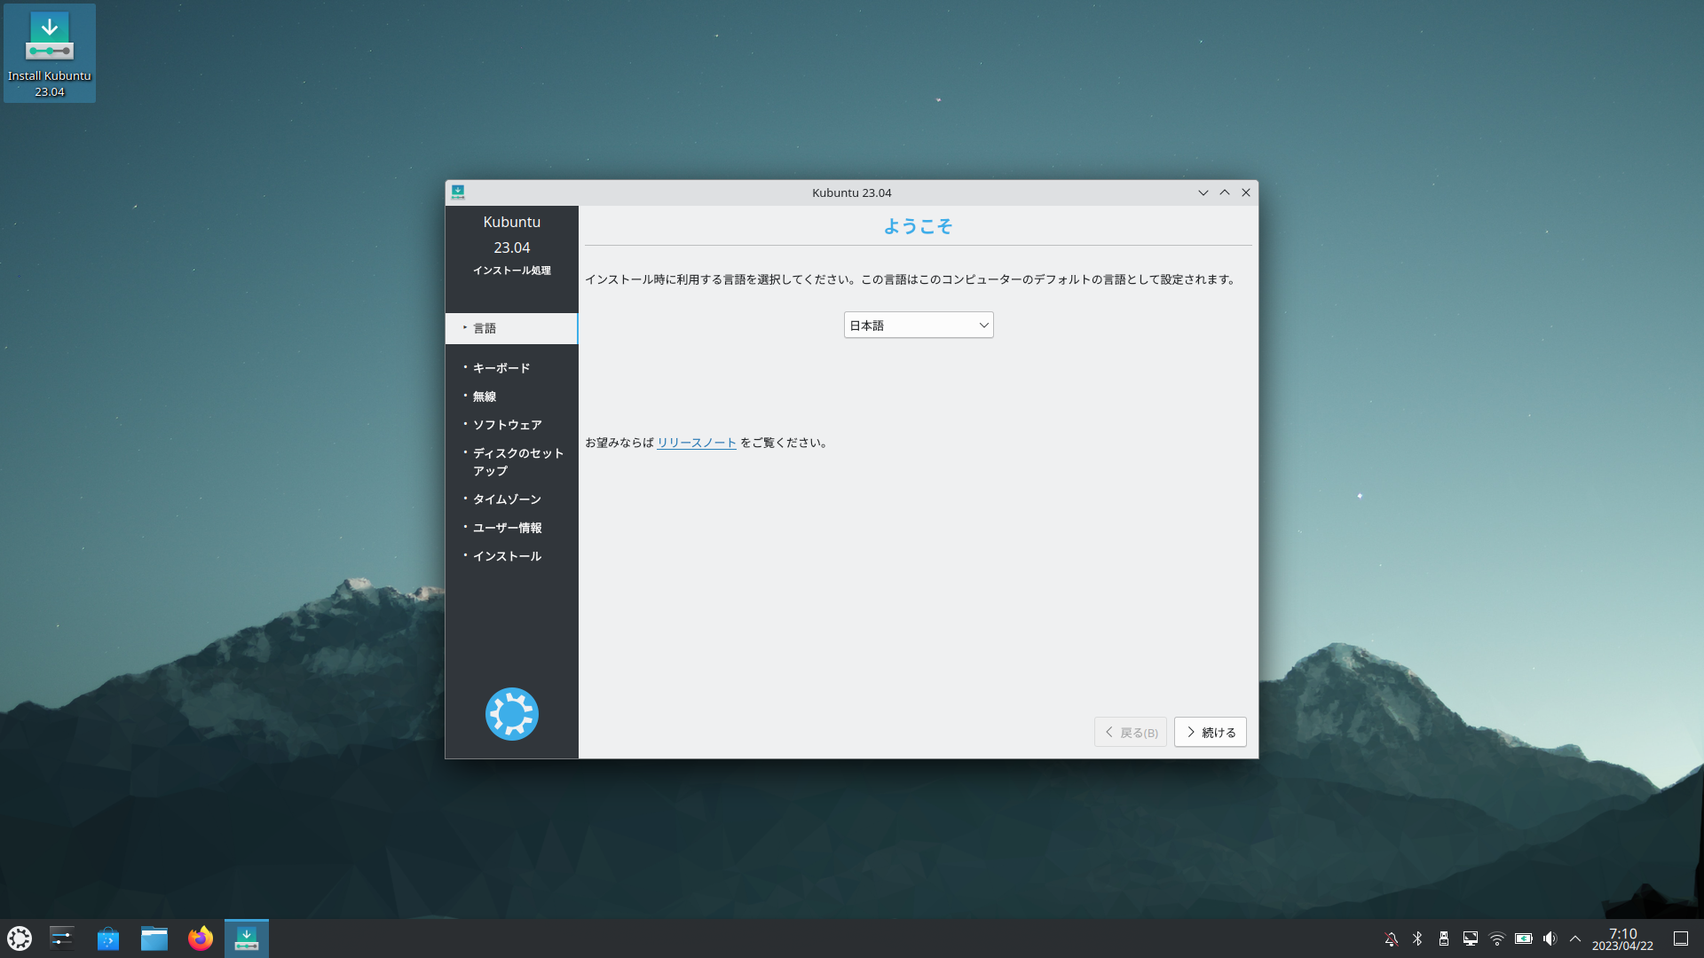
Task: Click the clock showing 7:10
Action: coord(1622,938)
